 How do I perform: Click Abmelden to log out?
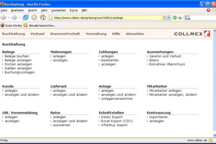[x=135, y=34]
